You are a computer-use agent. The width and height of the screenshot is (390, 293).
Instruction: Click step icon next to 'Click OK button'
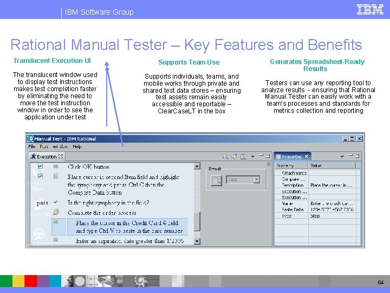point(56,166)
